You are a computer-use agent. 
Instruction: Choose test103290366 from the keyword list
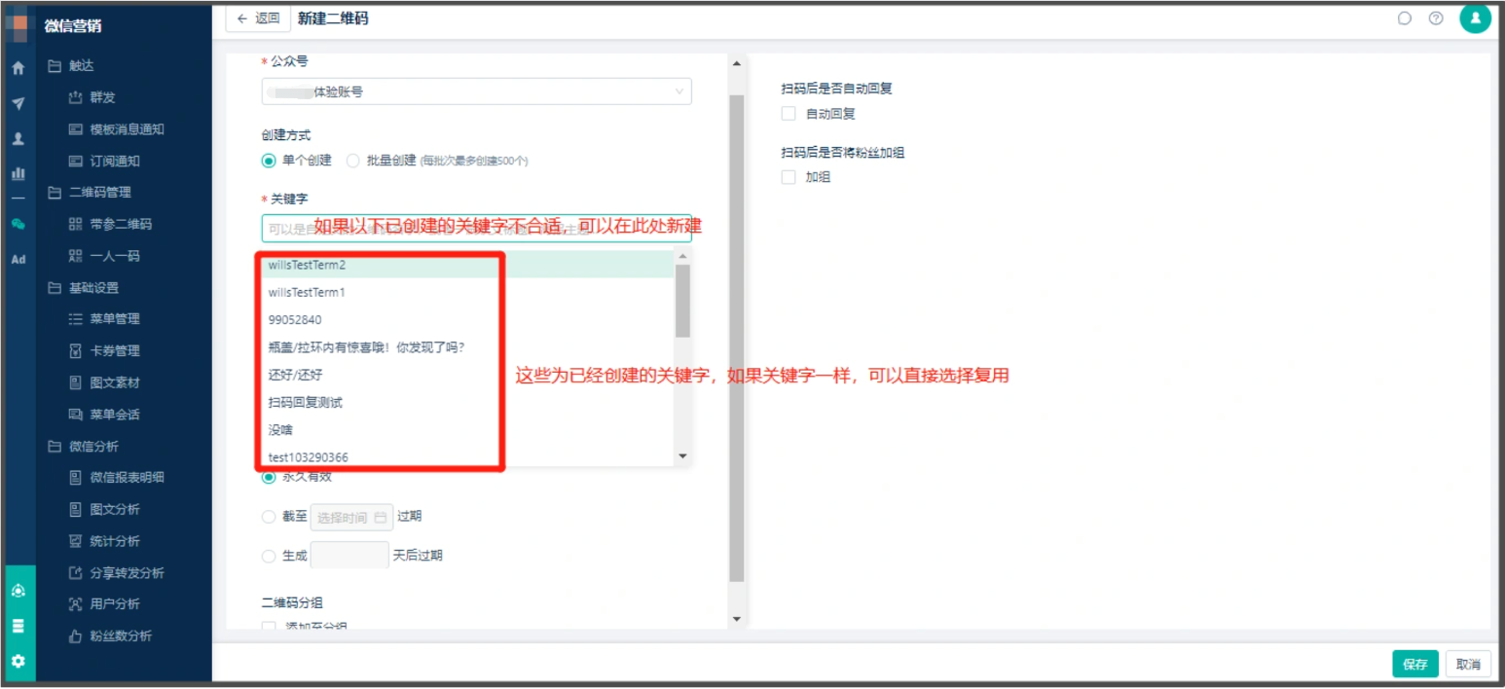pos(465,456)
